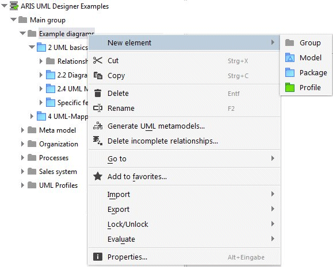The image size is (333, 267).
Task: Choose Delete incomplete relationships...
Action: click(x=184, y=141)
